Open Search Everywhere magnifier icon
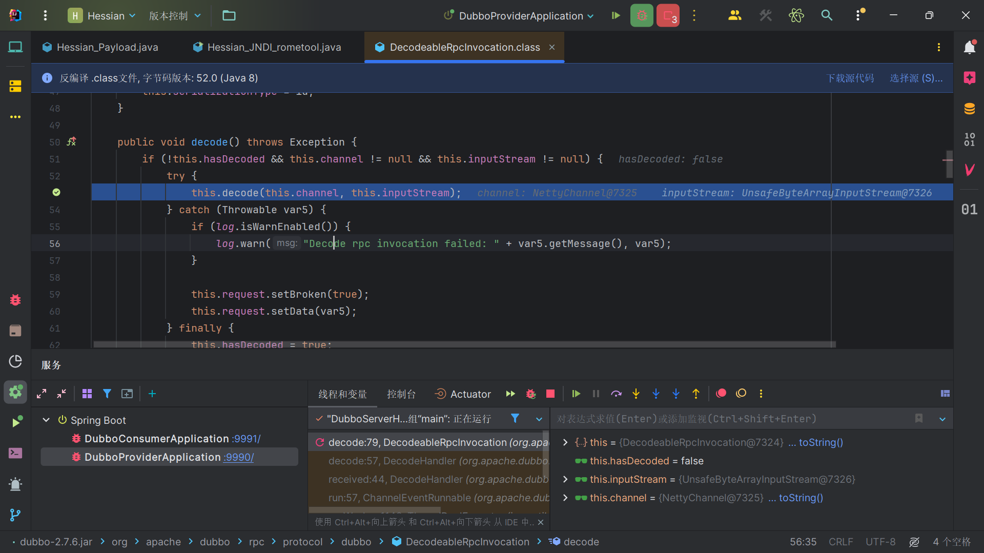 (827, 15)
